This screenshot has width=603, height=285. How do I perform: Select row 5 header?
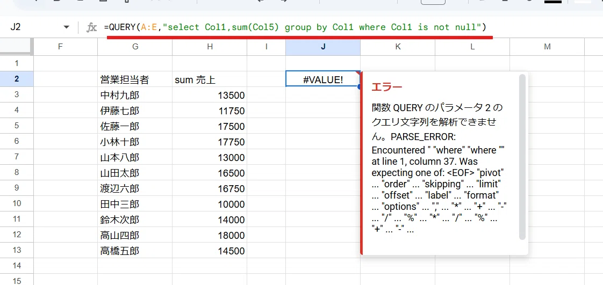[x=17, y=126]
